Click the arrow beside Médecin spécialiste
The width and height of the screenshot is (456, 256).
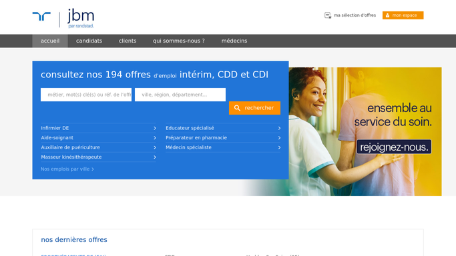tap(279, 147)
